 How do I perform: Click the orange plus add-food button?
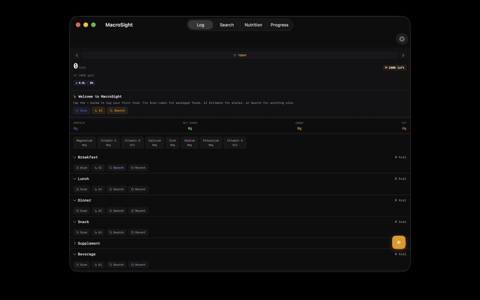[x=399, y=242]
